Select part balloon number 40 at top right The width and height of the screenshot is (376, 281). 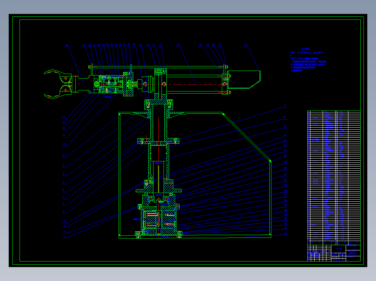pyautogui.click(x=246, y=45)
